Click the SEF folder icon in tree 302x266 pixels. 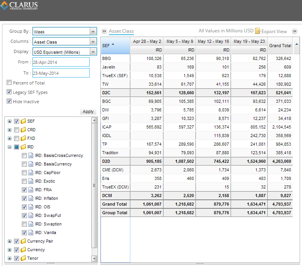[23, 121]
